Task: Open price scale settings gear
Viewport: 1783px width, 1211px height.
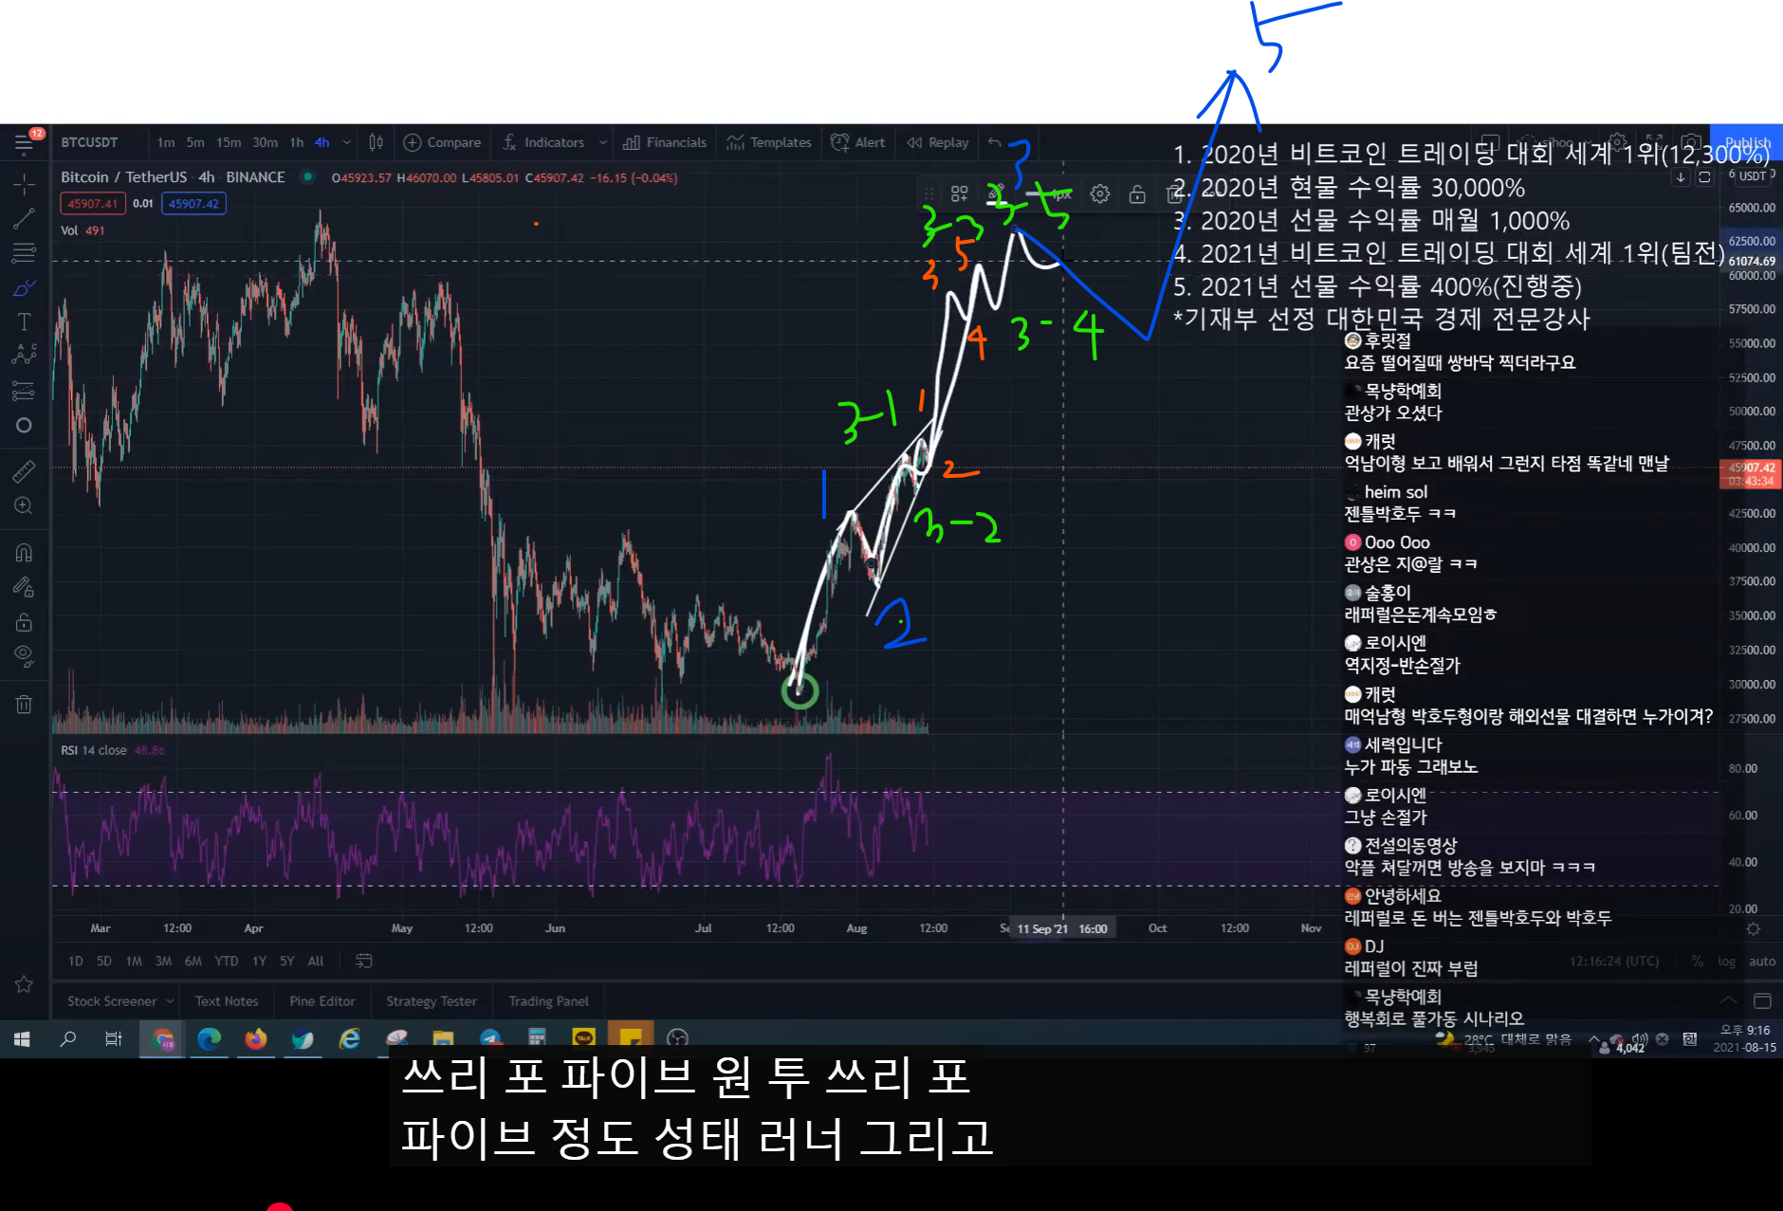Action: click(x=1753, y=929)
